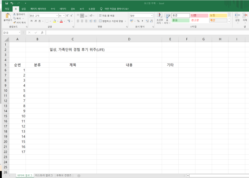This screenshot has height=178, width=249.
Task: Apply the 좋음 (Good) cell style
Action: coord(181,20)
